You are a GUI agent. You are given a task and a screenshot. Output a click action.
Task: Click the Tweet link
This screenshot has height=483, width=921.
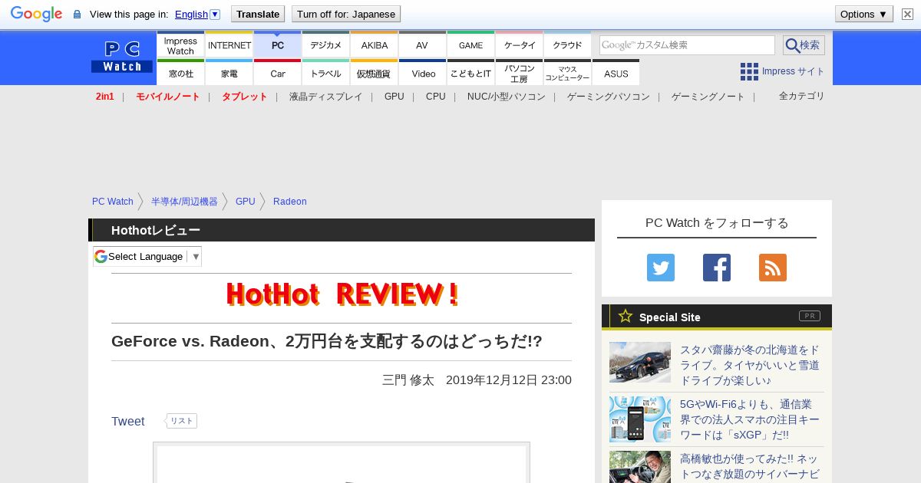(x=128, y=421)
